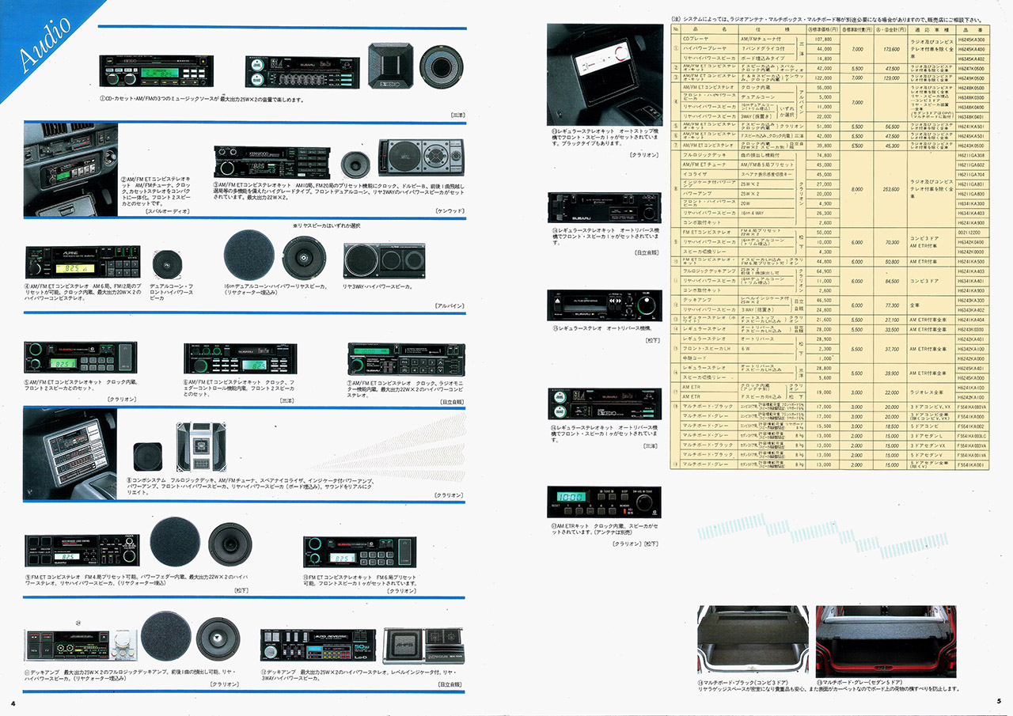Select the item 12 Auto Reverse 50W deck amp photo
This screenshot has height=716, width=1013.
319,647
